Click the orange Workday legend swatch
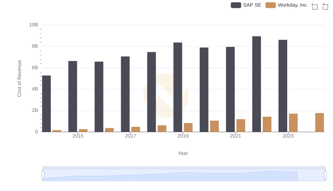This screenshot has height=191, width=333. tap(271, 5)
